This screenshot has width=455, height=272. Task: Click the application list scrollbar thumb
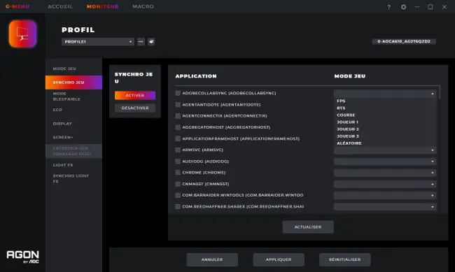point(440,93)
